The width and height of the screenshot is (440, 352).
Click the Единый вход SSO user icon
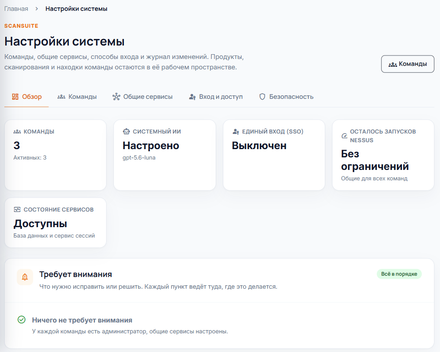tap(236, 131)
